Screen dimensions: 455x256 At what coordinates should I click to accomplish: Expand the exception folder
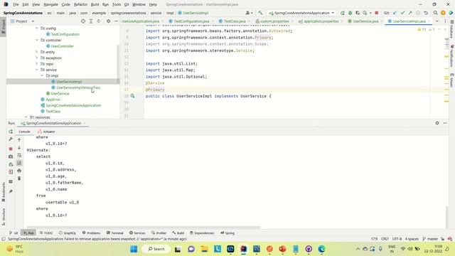click(x=37, y=58)
